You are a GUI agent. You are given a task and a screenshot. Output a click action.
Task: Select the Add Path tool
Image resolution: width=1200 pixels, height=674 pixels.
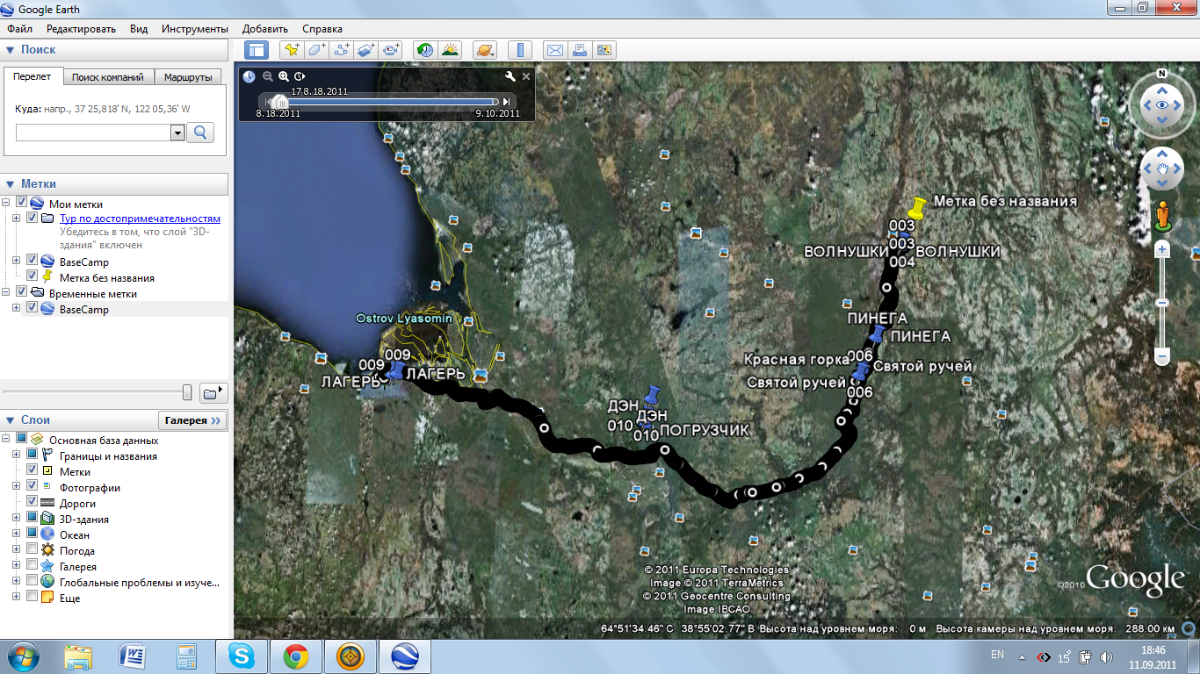tap(343, 50)
